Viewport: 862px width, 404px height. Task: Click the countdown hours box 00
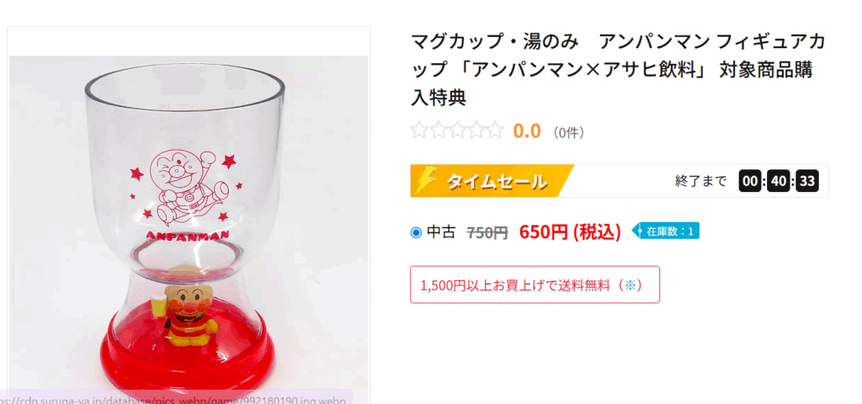(750, 181)
